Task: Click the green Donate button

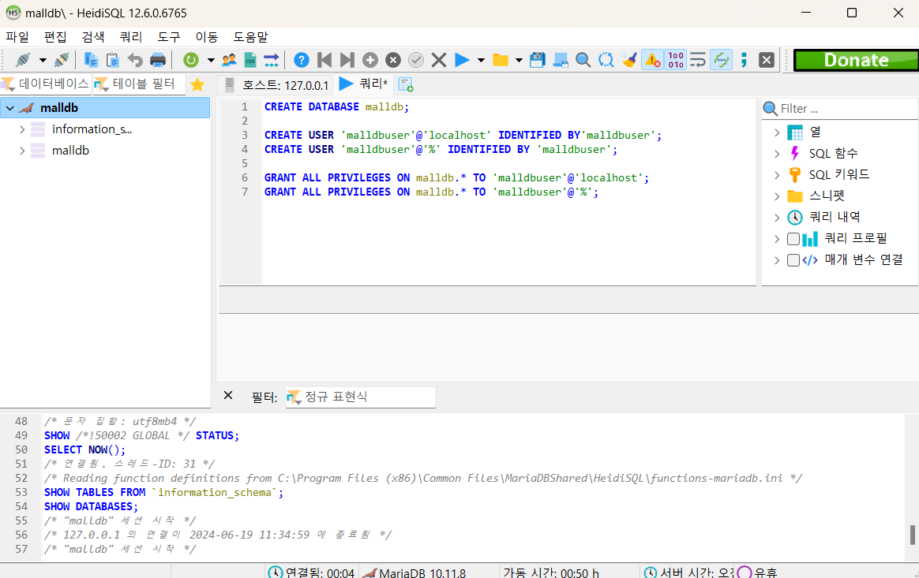Action: click(x=857, y=60)
